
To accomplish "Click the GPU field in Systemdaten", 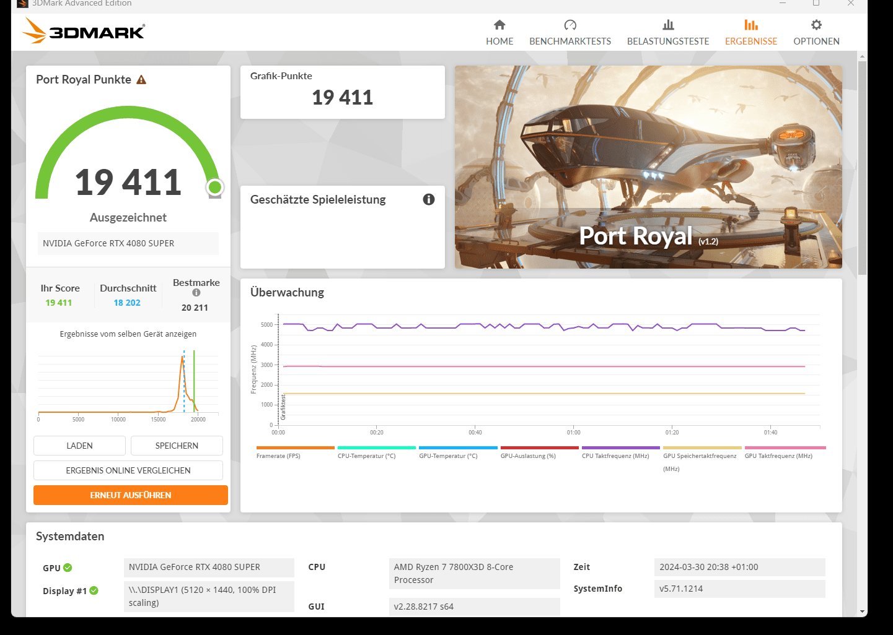I will (209, 567).
